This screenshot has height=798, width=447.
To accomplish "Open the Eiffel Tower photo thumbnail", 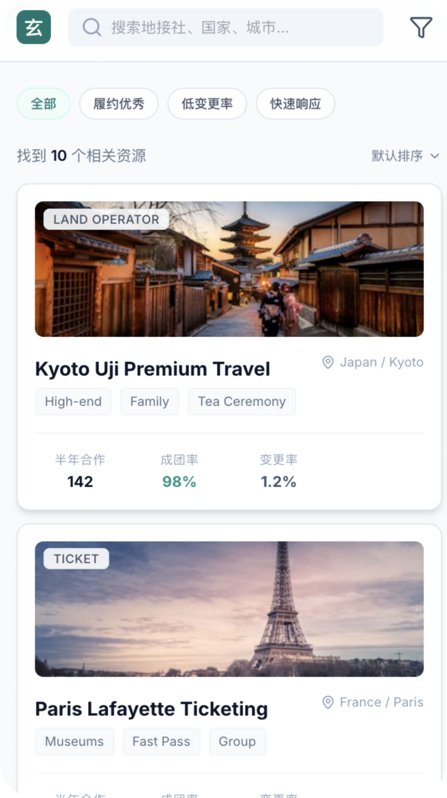I will (x=229, y=609).
